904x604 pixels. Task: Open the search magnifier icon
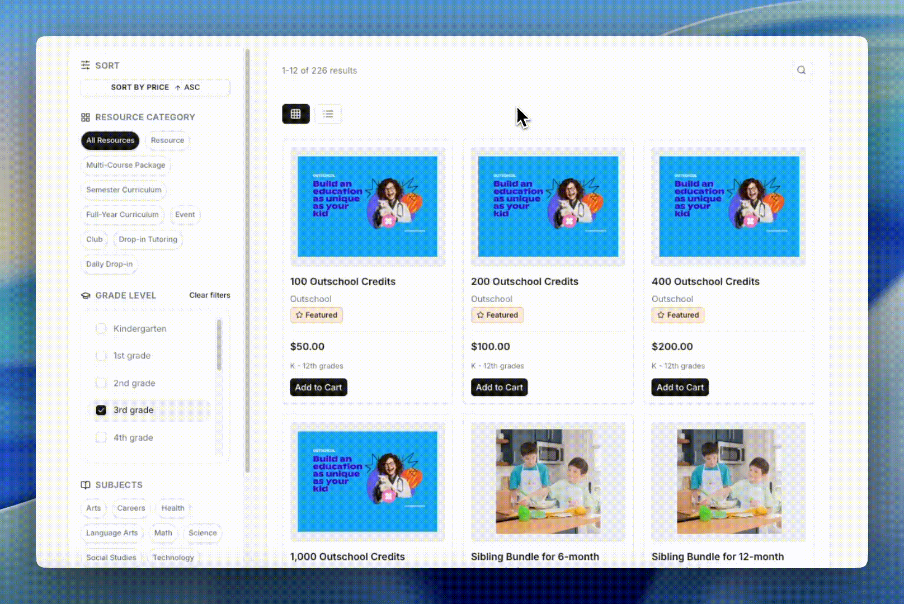pyautogui.click(x=801, y=70)
